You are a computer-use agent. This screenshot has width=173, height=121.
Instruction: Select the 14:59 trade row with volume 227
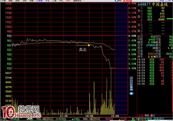click(155, 65)
